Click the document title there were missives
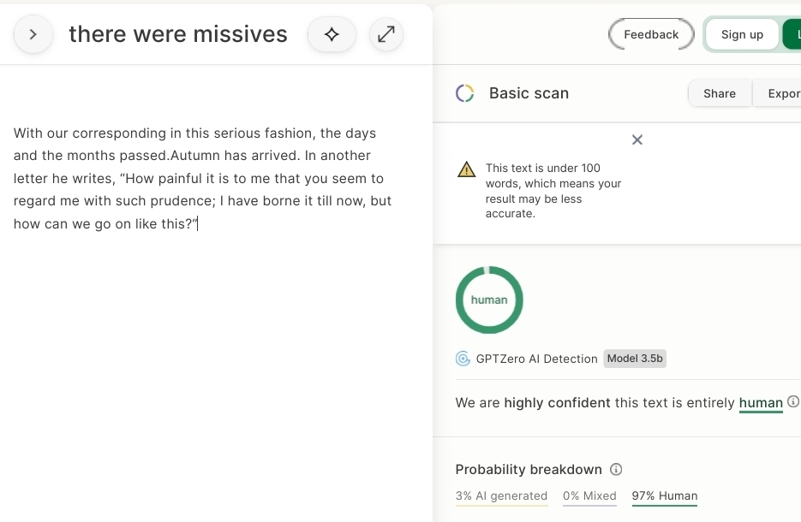 tap(178, 34)
